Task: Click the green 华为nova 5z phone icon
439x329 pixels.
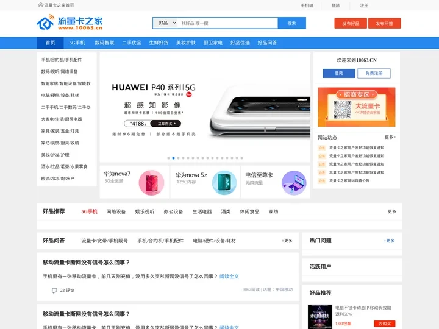Action: coord(224,182)
